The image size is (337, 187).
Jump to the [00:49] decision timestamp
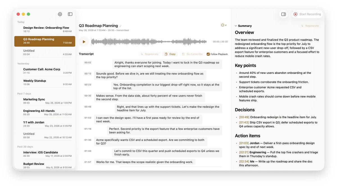pyautogui.click(x=244, y=117)
